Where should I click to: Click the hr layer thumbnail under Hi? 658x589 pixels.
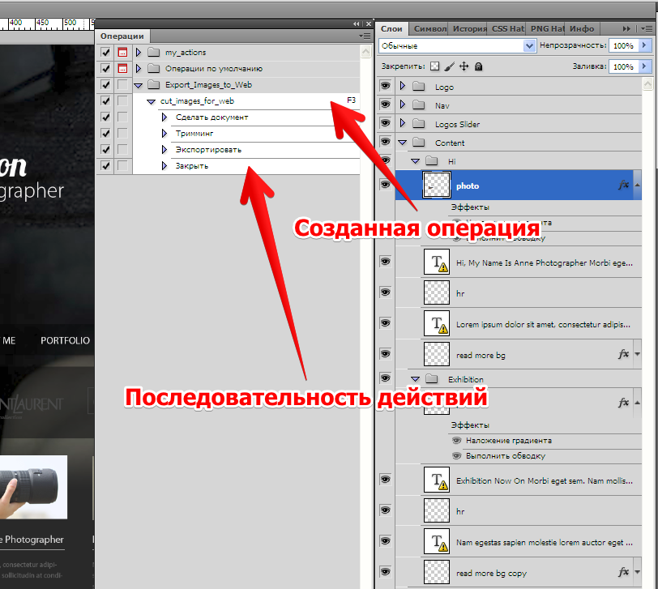pos(437,292)
